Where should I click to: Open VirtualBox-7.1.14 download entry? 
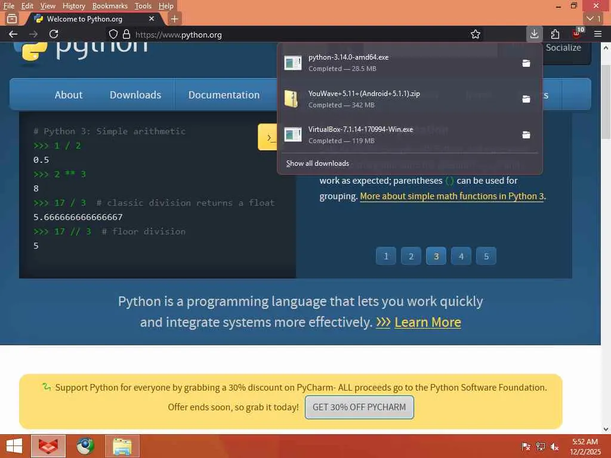pyautogui.click(x=397, y=135)
